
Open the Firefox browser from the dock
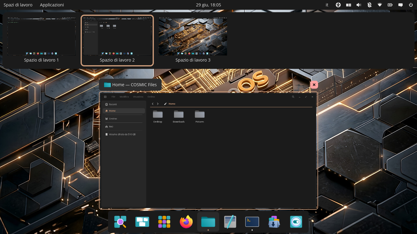pyautogui.click(x=186, y=222)
